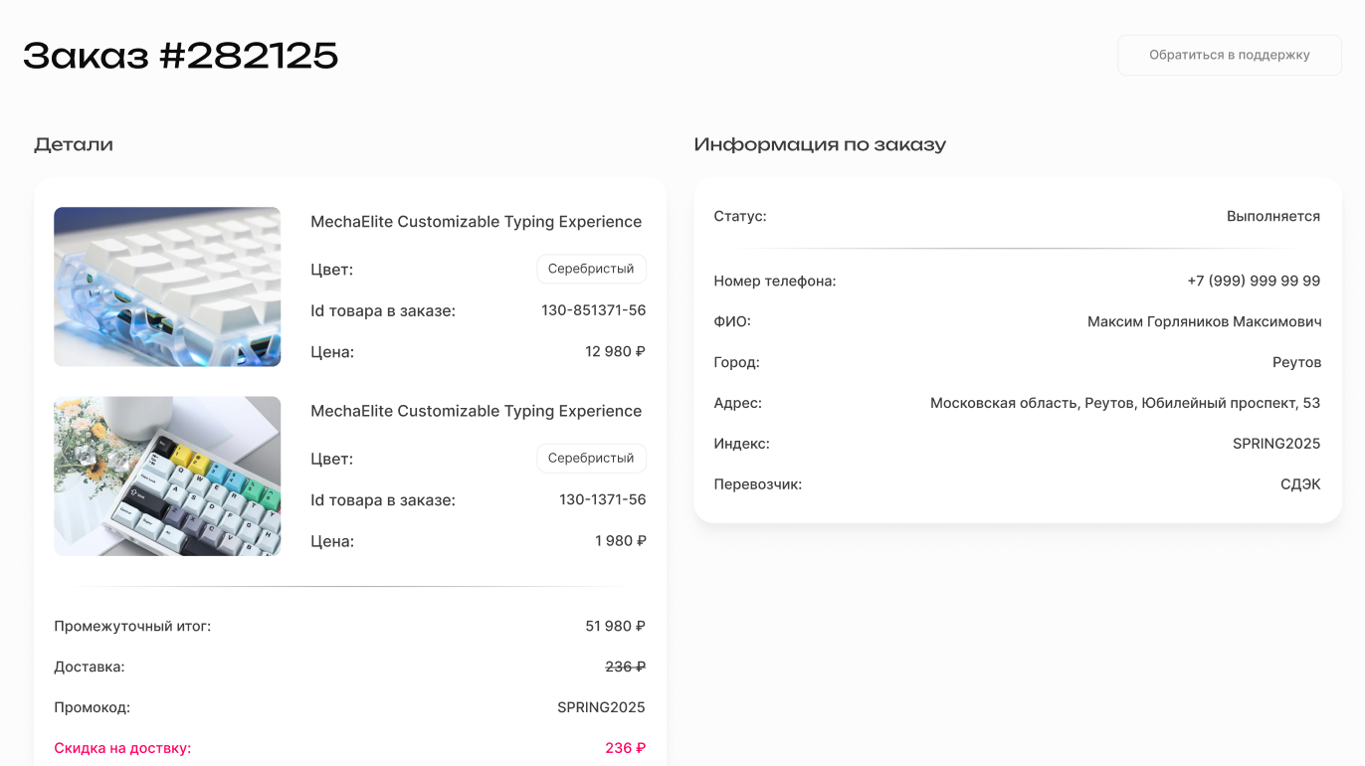Click the order status "Выполняется"

pos(1272,217)
